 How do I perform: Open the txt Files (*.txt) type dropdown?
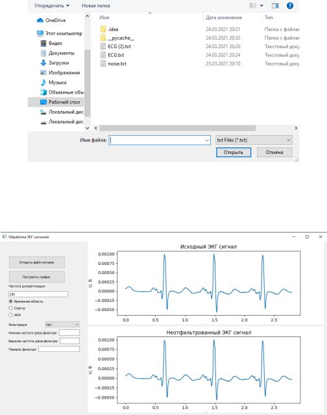point(254,140)
